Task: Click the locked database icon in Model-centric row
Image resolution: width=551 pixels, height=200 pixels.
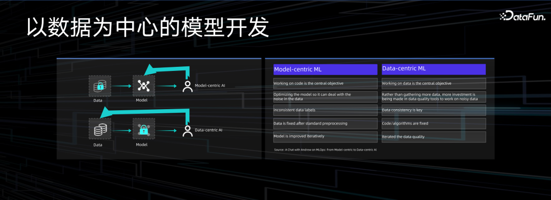Action: click(100, 86)
